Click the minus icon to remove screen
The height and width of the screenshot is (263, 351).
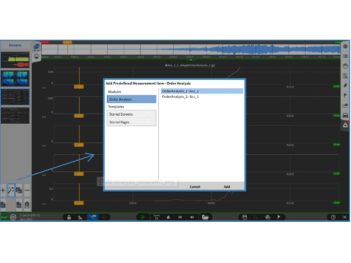tap(27, 190)
